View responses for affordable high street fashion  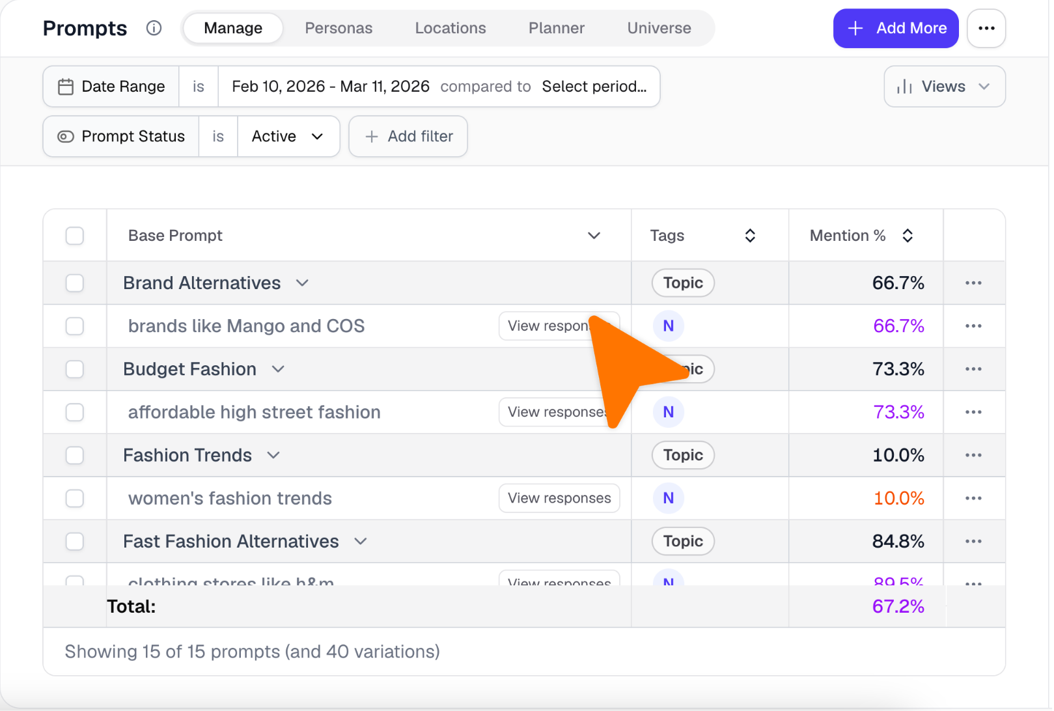point(559,411)
